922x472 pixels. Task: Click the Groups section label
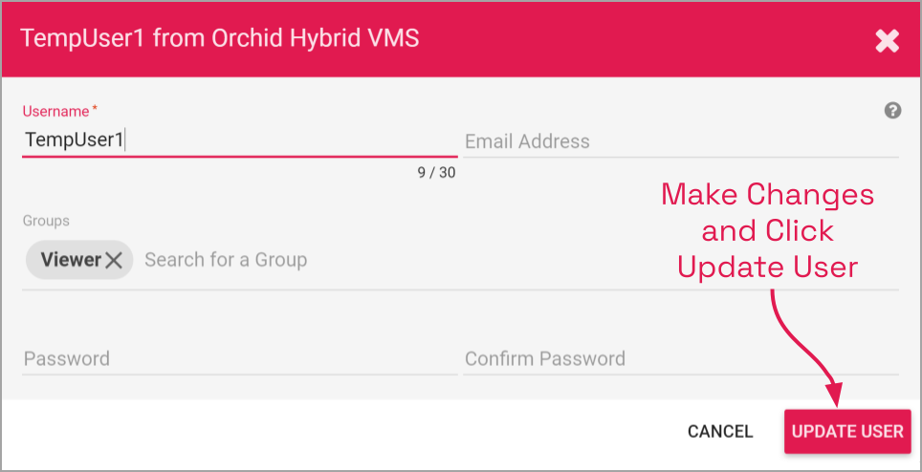(46, 221)
